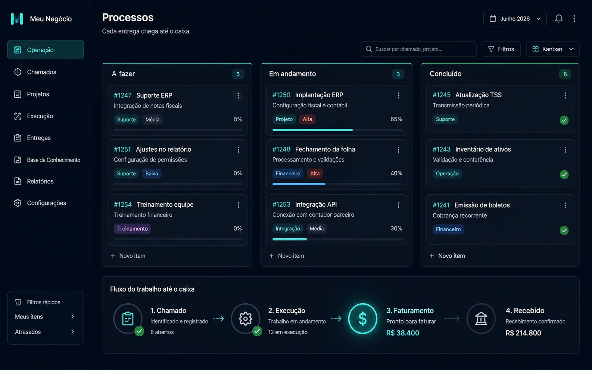Expand the Atrasados quick filter

click(x=45, y=332)
